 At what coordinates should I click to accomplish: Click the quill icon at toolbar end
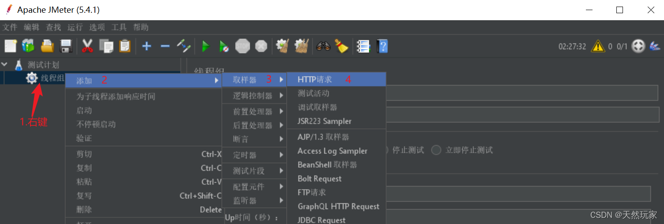click(655, 46)
